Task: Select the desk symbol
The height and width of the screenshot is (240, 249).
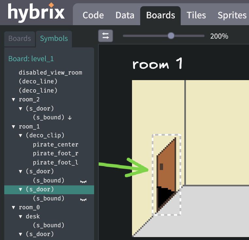Action: click(x=33, y=216)
